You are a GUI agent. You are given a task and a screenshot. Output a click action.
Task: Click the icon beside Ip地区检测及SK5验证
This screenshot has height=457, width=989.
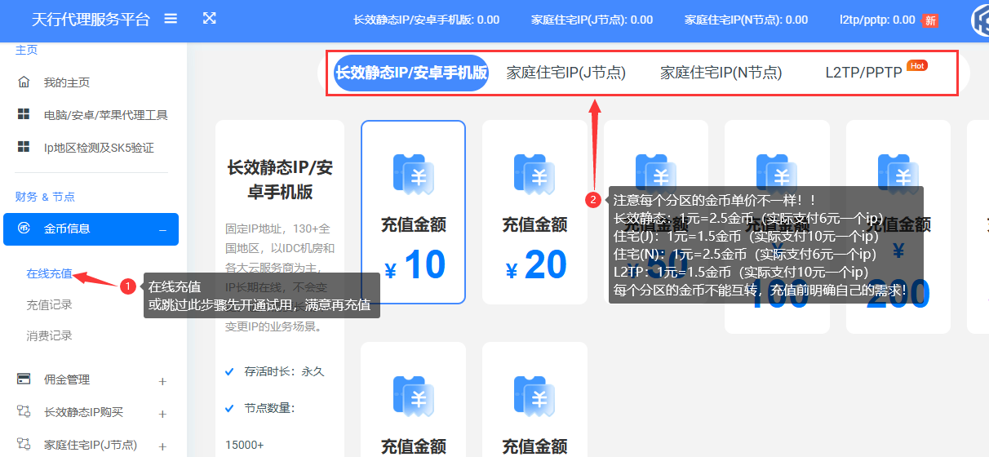coord(24,148)
